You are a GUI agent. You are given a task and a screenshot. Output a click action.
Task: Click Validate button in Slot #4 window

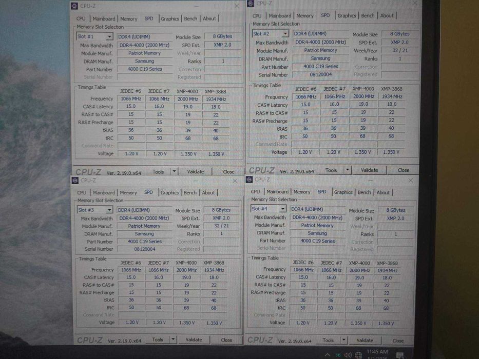365,340
